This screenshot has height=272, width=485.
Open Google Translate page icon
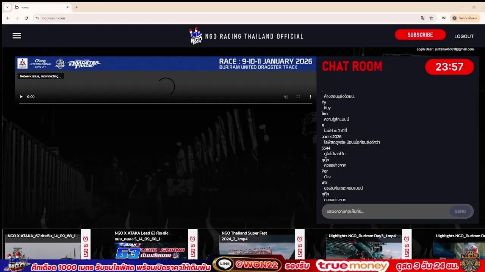click(x=423, y=18)
